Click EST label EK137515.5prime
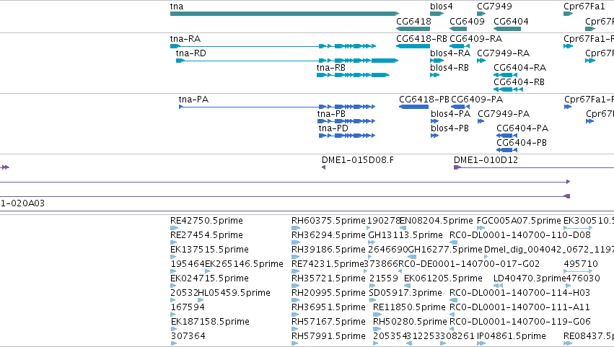This screenshot has height=347, width=614. 209,250
